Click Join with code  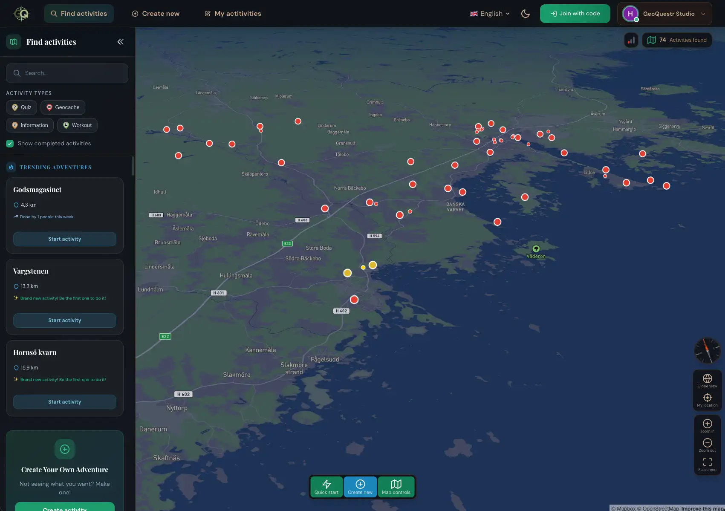575,13
